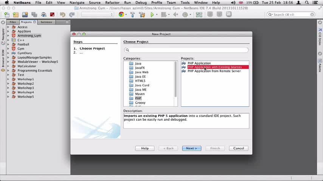Click the Finish button
The height and width of the screenshot is (181, 323).
215,148
